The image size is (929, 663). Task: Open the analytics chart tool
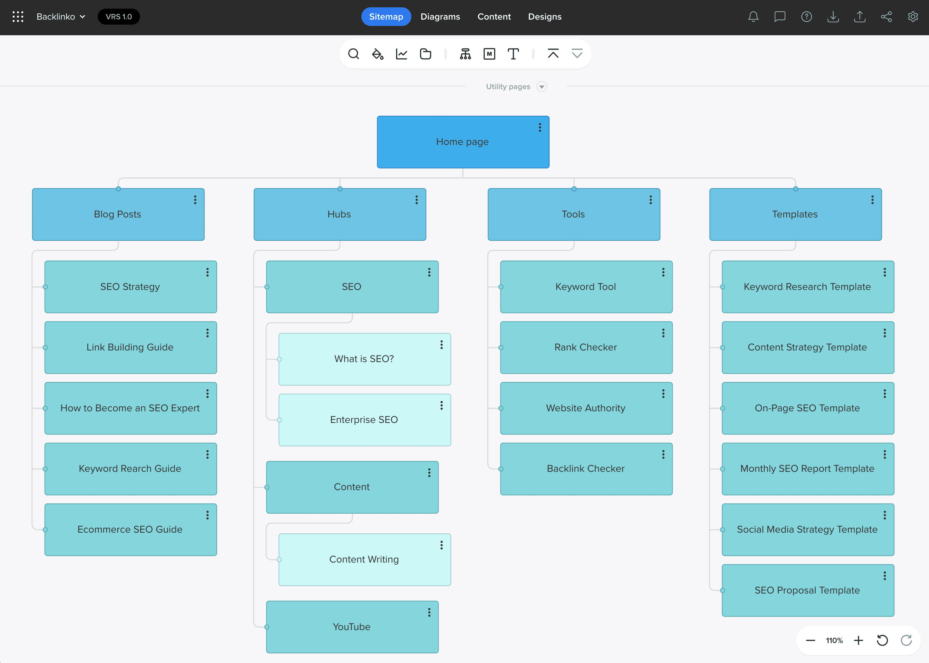(x=401, y=54)
